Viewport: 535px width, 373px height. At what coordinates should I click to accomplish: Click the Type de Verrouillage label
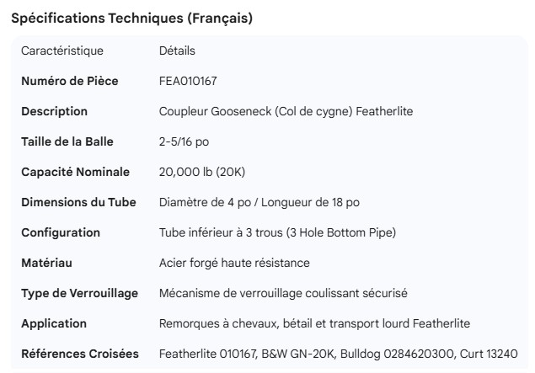[78, 293]
